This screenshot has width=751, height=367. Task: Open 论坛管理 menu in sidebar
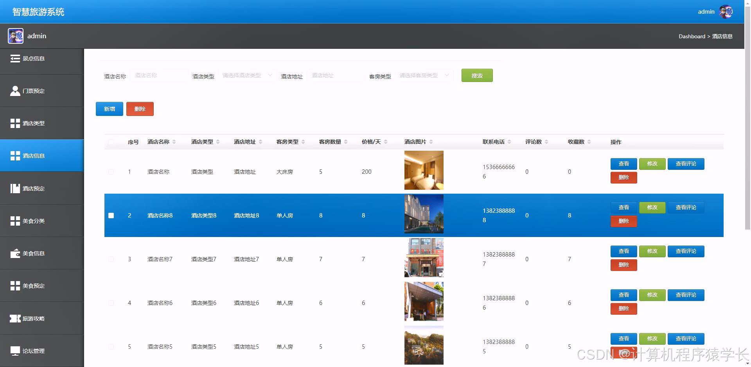coord(42,351)
